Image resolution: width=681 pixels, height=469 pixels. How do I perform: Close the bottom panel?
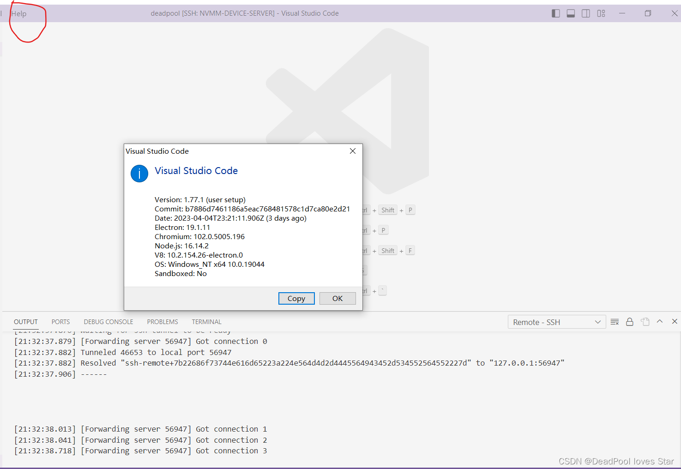click(675, 321)
